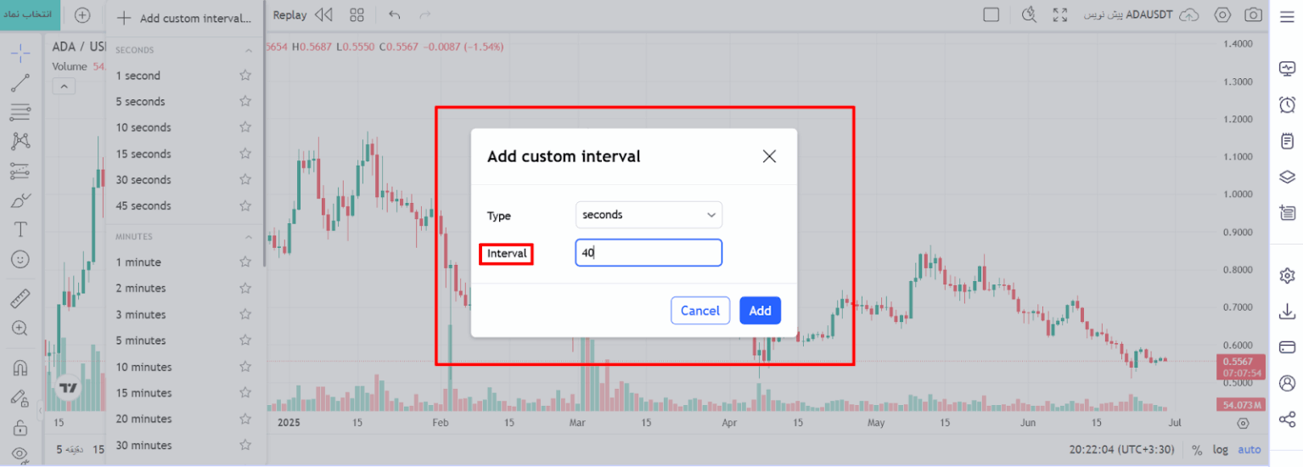Image resolution: width=1303 pixels, height=467 pixels.
Task: Open the Type seconds dropdown
Action: [x=649, y=215]
